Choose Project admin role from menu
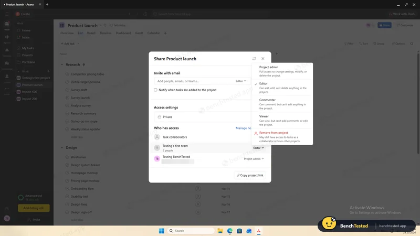Viewport: 420px width, 236px height. click(x=282, y=71)
